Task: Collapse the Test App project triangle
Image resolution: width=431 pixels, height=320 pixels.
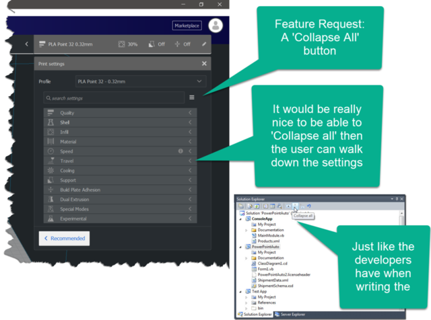Action: [240, 292]
